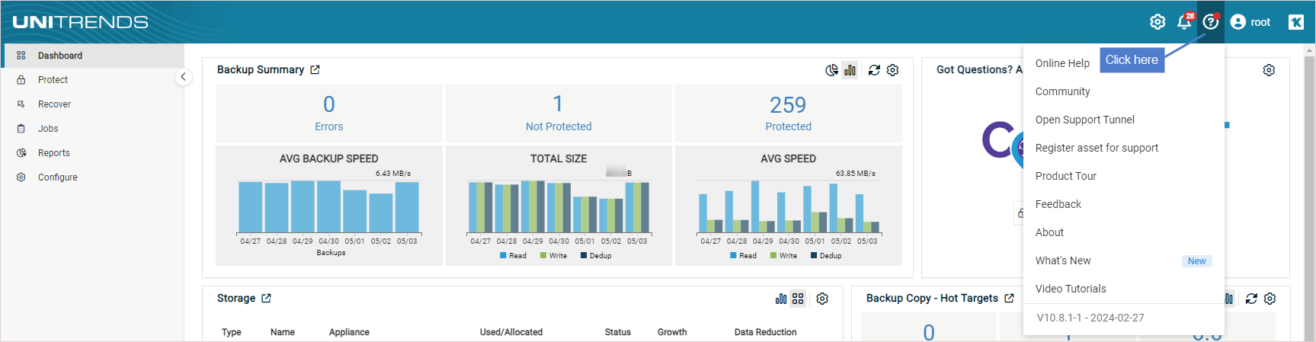The image size is (1316, 342).
Task: Open Configure section
Action: pos(92,177)
